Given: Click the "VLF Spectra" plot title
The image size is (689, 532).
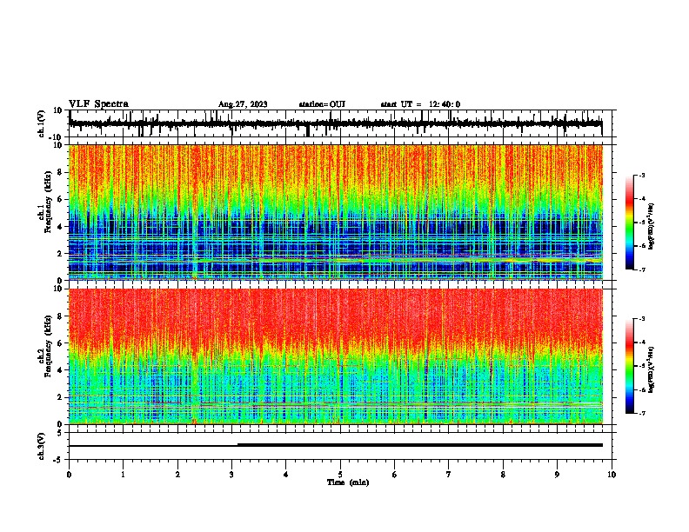Looking at the screenshot, I should point(98,104).
